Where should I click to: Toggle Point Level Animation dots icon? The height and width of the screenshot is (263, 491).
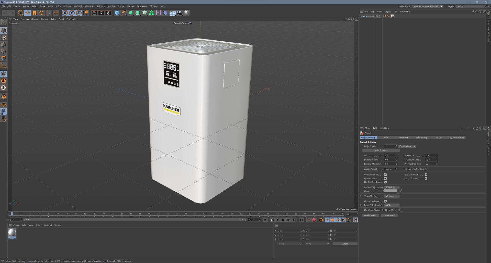point(349,220)
